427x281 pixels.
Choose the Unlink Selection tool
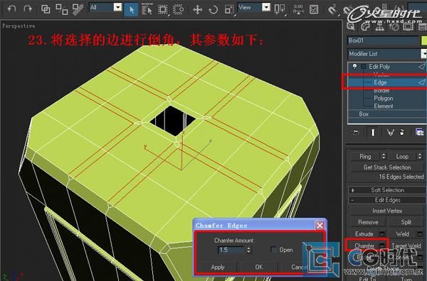[x=61, y=9]
